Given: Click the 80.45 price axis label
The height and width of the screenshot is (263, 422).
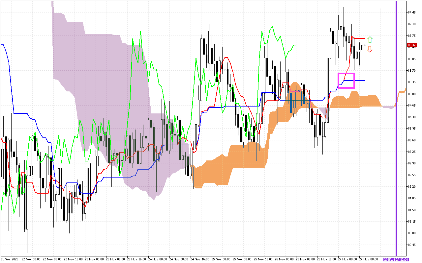Looking at the screenshot, I should pos(411,245).
